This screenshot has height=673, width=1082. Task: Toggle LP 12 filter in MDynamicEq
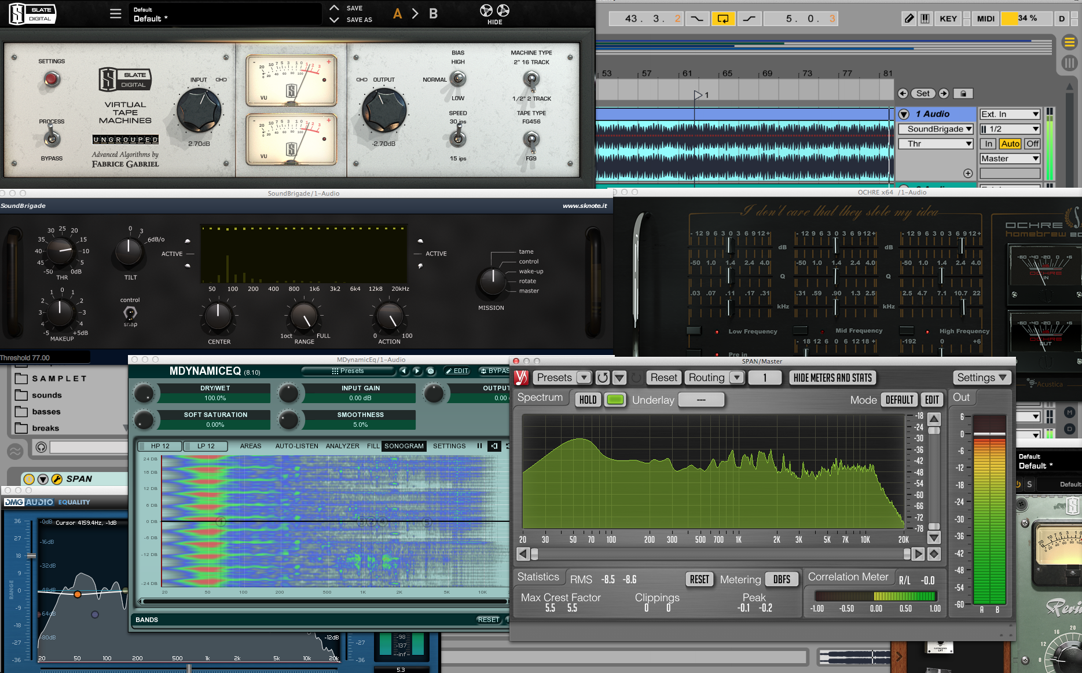click(x=205, y=446)
